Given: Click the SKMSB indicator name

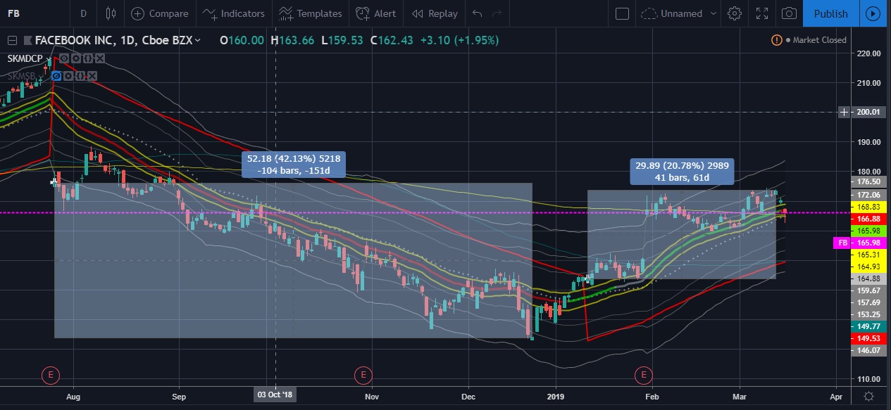Looking at the screenshot, I should (x=21, y=76).
